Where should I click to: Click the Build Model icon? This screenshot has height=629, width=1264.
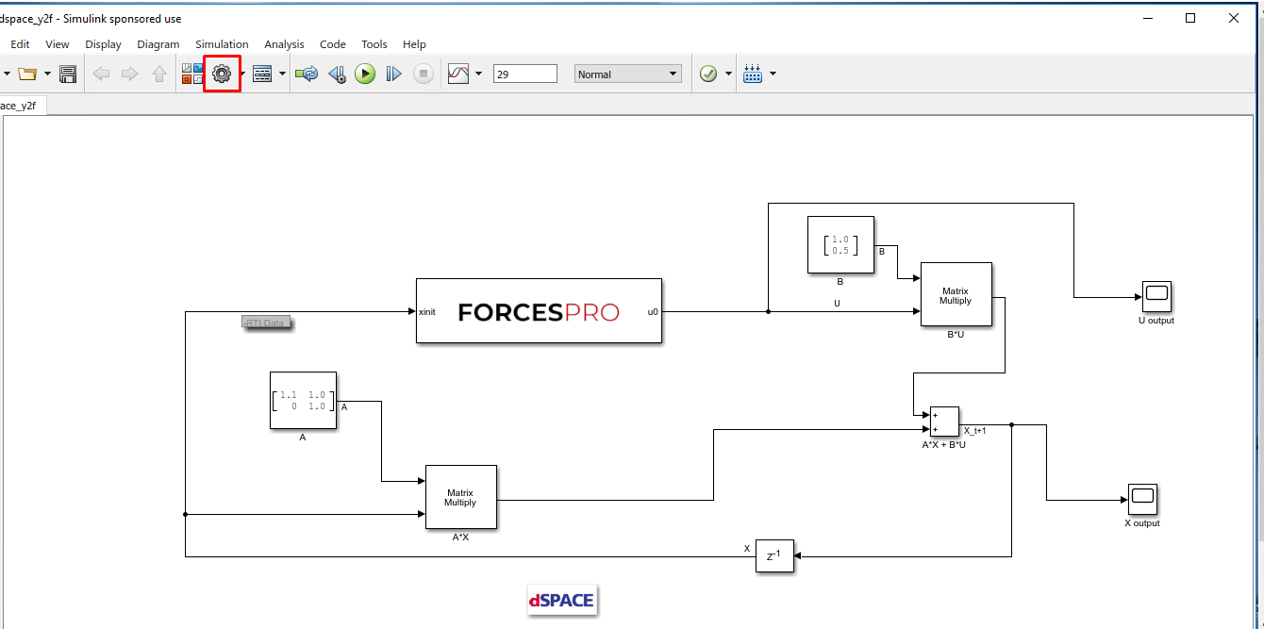click(x=753, y=74)
